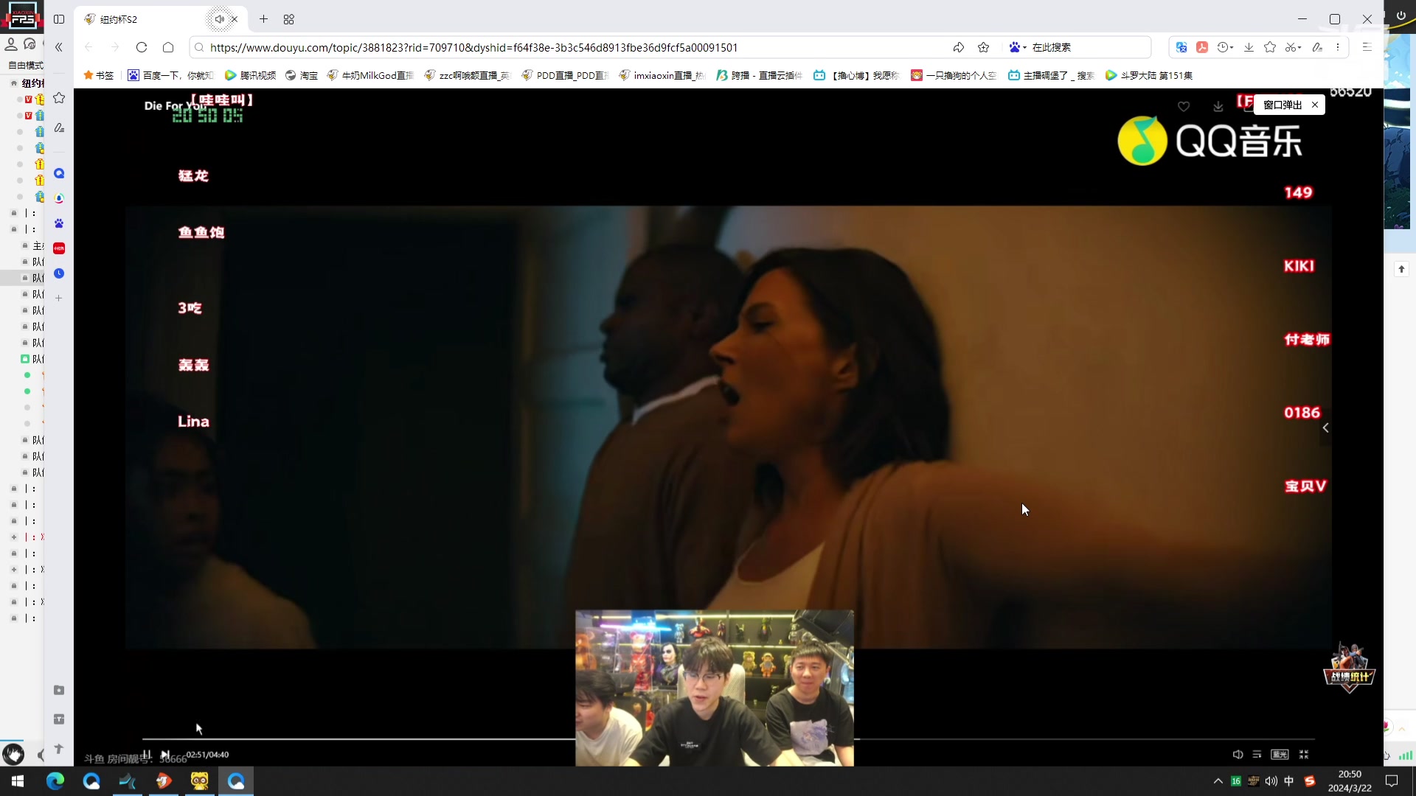
Task: Open the 腾讯视频 bookmark
Action: point(250,75)
